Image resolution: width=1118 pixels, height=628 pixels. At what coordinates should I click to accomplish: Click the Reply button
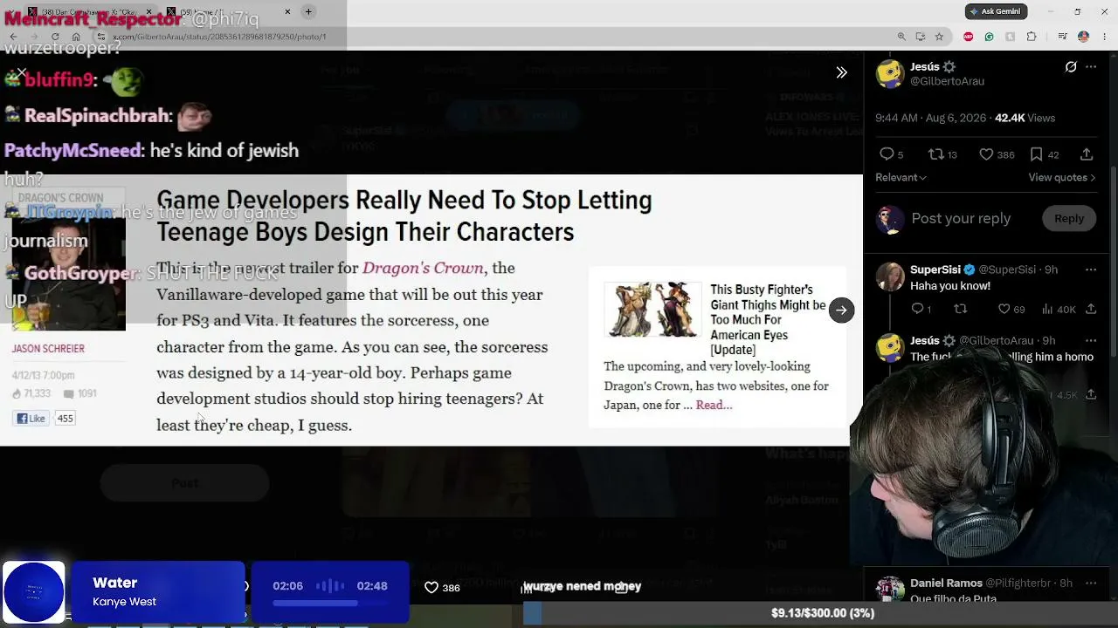click(x=1069, y=218)
